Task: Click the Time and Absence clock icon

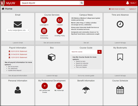Action: (x=120, y=24)
